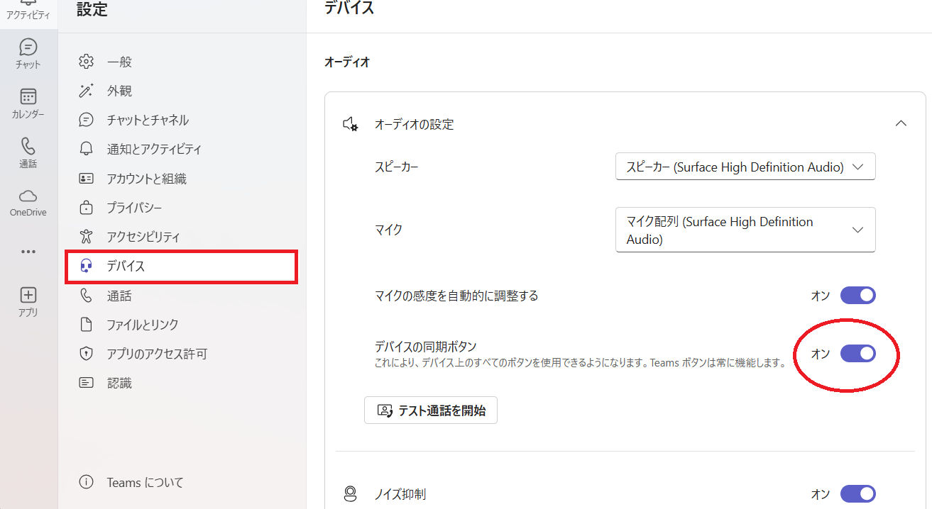Turn off the デバイスの同期ボタン switch
Screen dimensions: 932x509
tap(858, 353)
